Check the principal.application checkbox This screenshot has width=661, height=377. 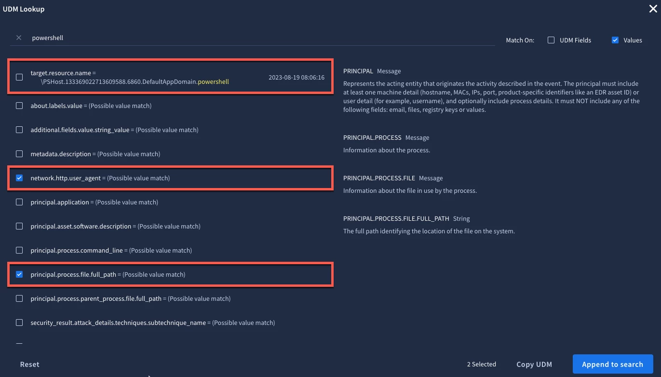[x=19, y=202]
